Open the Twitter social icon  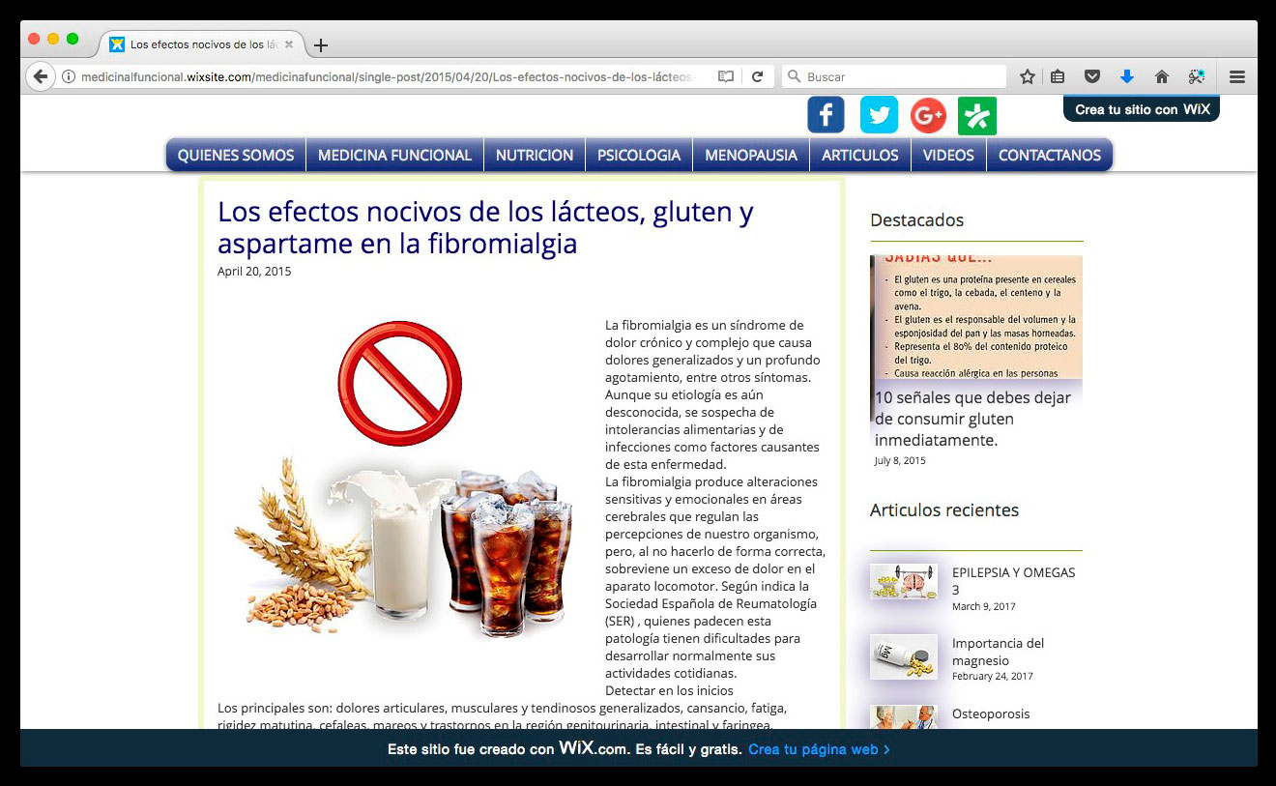click(879, 115)
